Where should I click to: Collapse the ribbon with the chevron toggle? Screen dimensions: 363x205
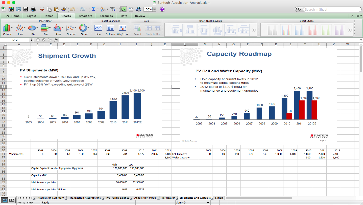point(352,16)
